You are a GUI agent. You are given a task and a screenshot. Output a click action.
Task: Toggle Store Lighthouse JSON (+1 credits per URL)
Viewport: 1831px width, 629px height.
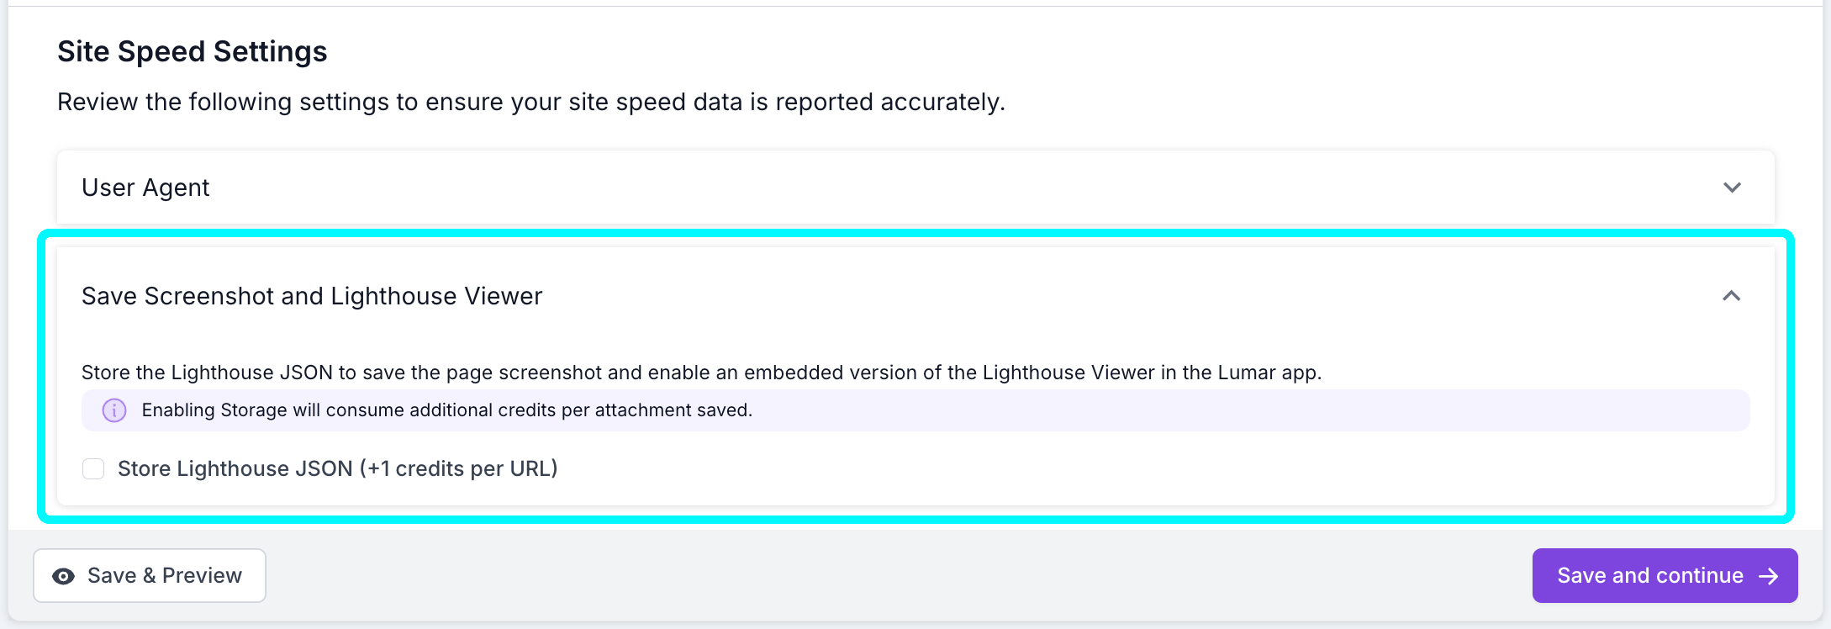(x=92, y=468)
